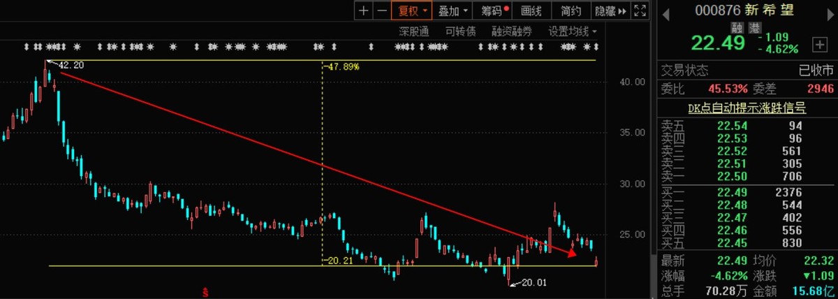Viewport: 838px width, 299px height.
Task: Zoom in the chart with the plus button
Action: 363,10
